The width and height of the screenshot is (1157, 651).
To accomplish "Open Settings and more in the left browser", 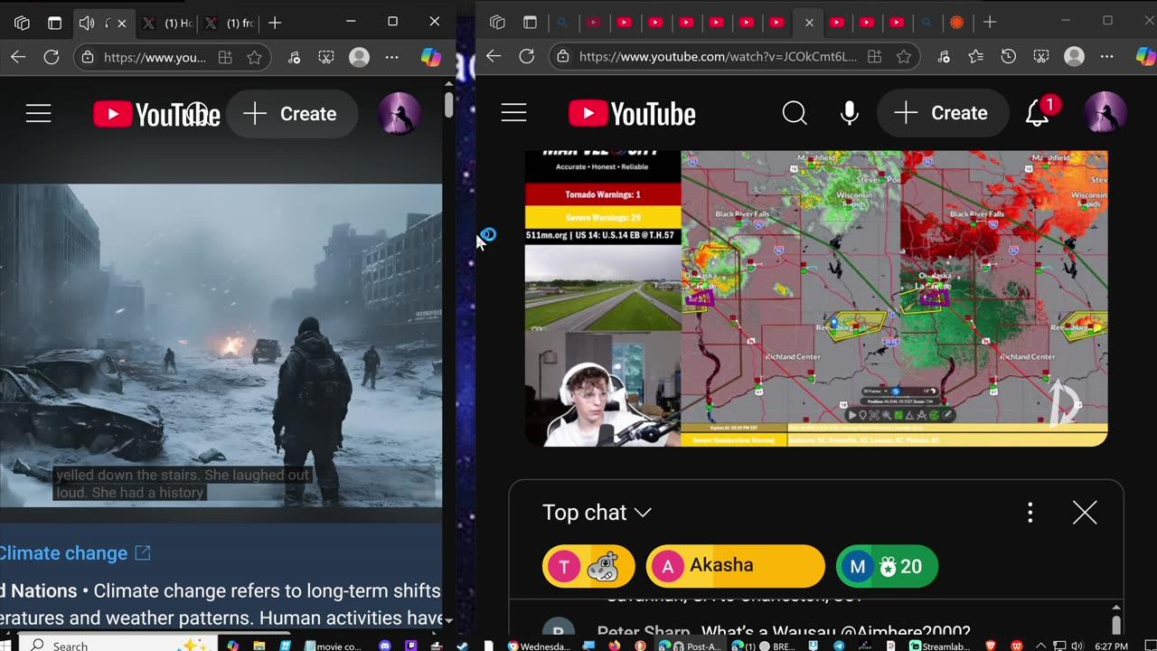I will click(x=391, y=57).
